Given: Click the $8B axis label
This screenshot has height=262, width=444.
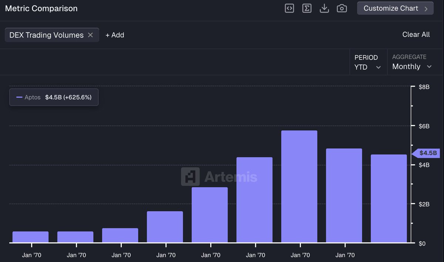Looking at the screenshot, I should (x=424, y=87).
